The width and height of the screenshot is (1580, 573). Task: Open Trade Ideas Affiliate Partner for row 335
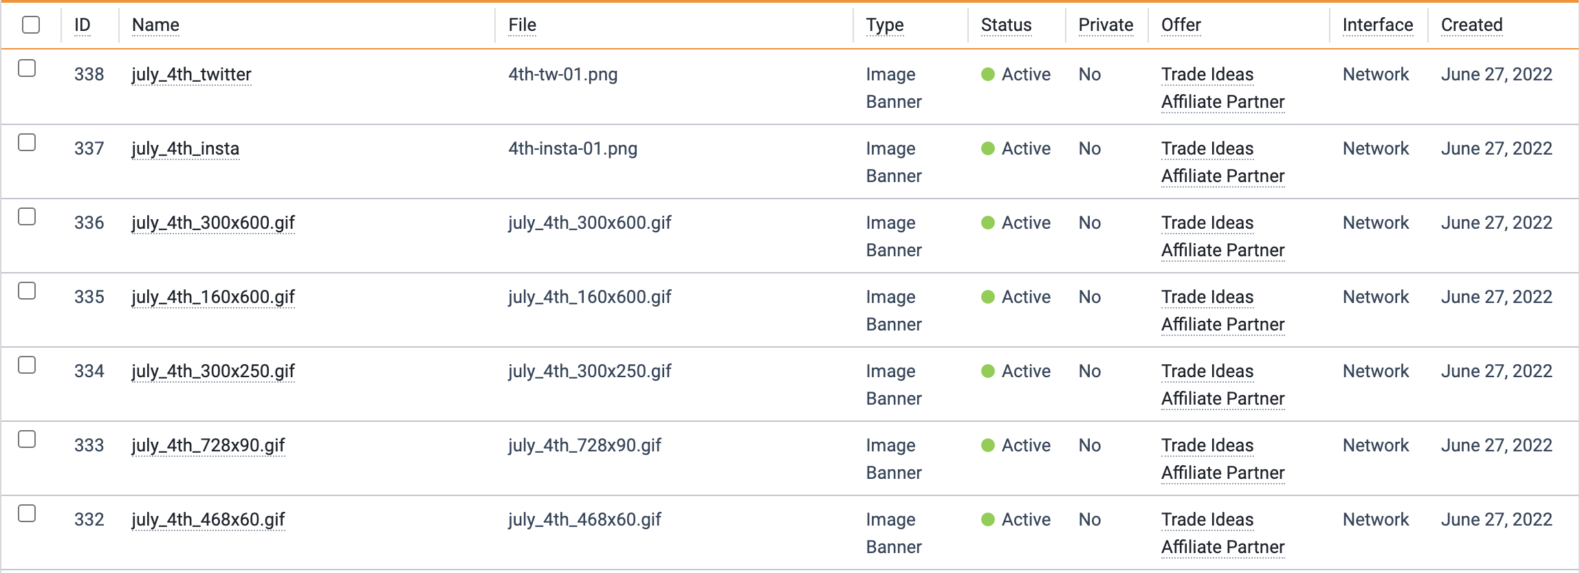point(1222,311)
